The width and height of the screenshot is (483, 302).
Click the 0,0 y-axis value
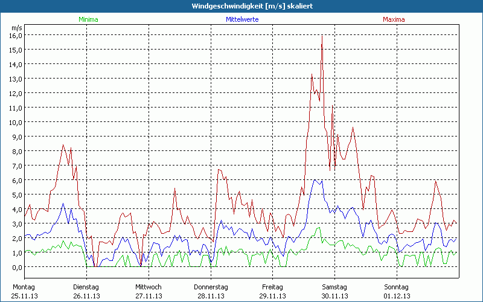point(18,267)
